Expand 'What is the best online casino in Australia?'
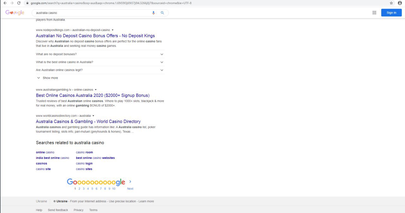405x213 pixels. (100, 62)
